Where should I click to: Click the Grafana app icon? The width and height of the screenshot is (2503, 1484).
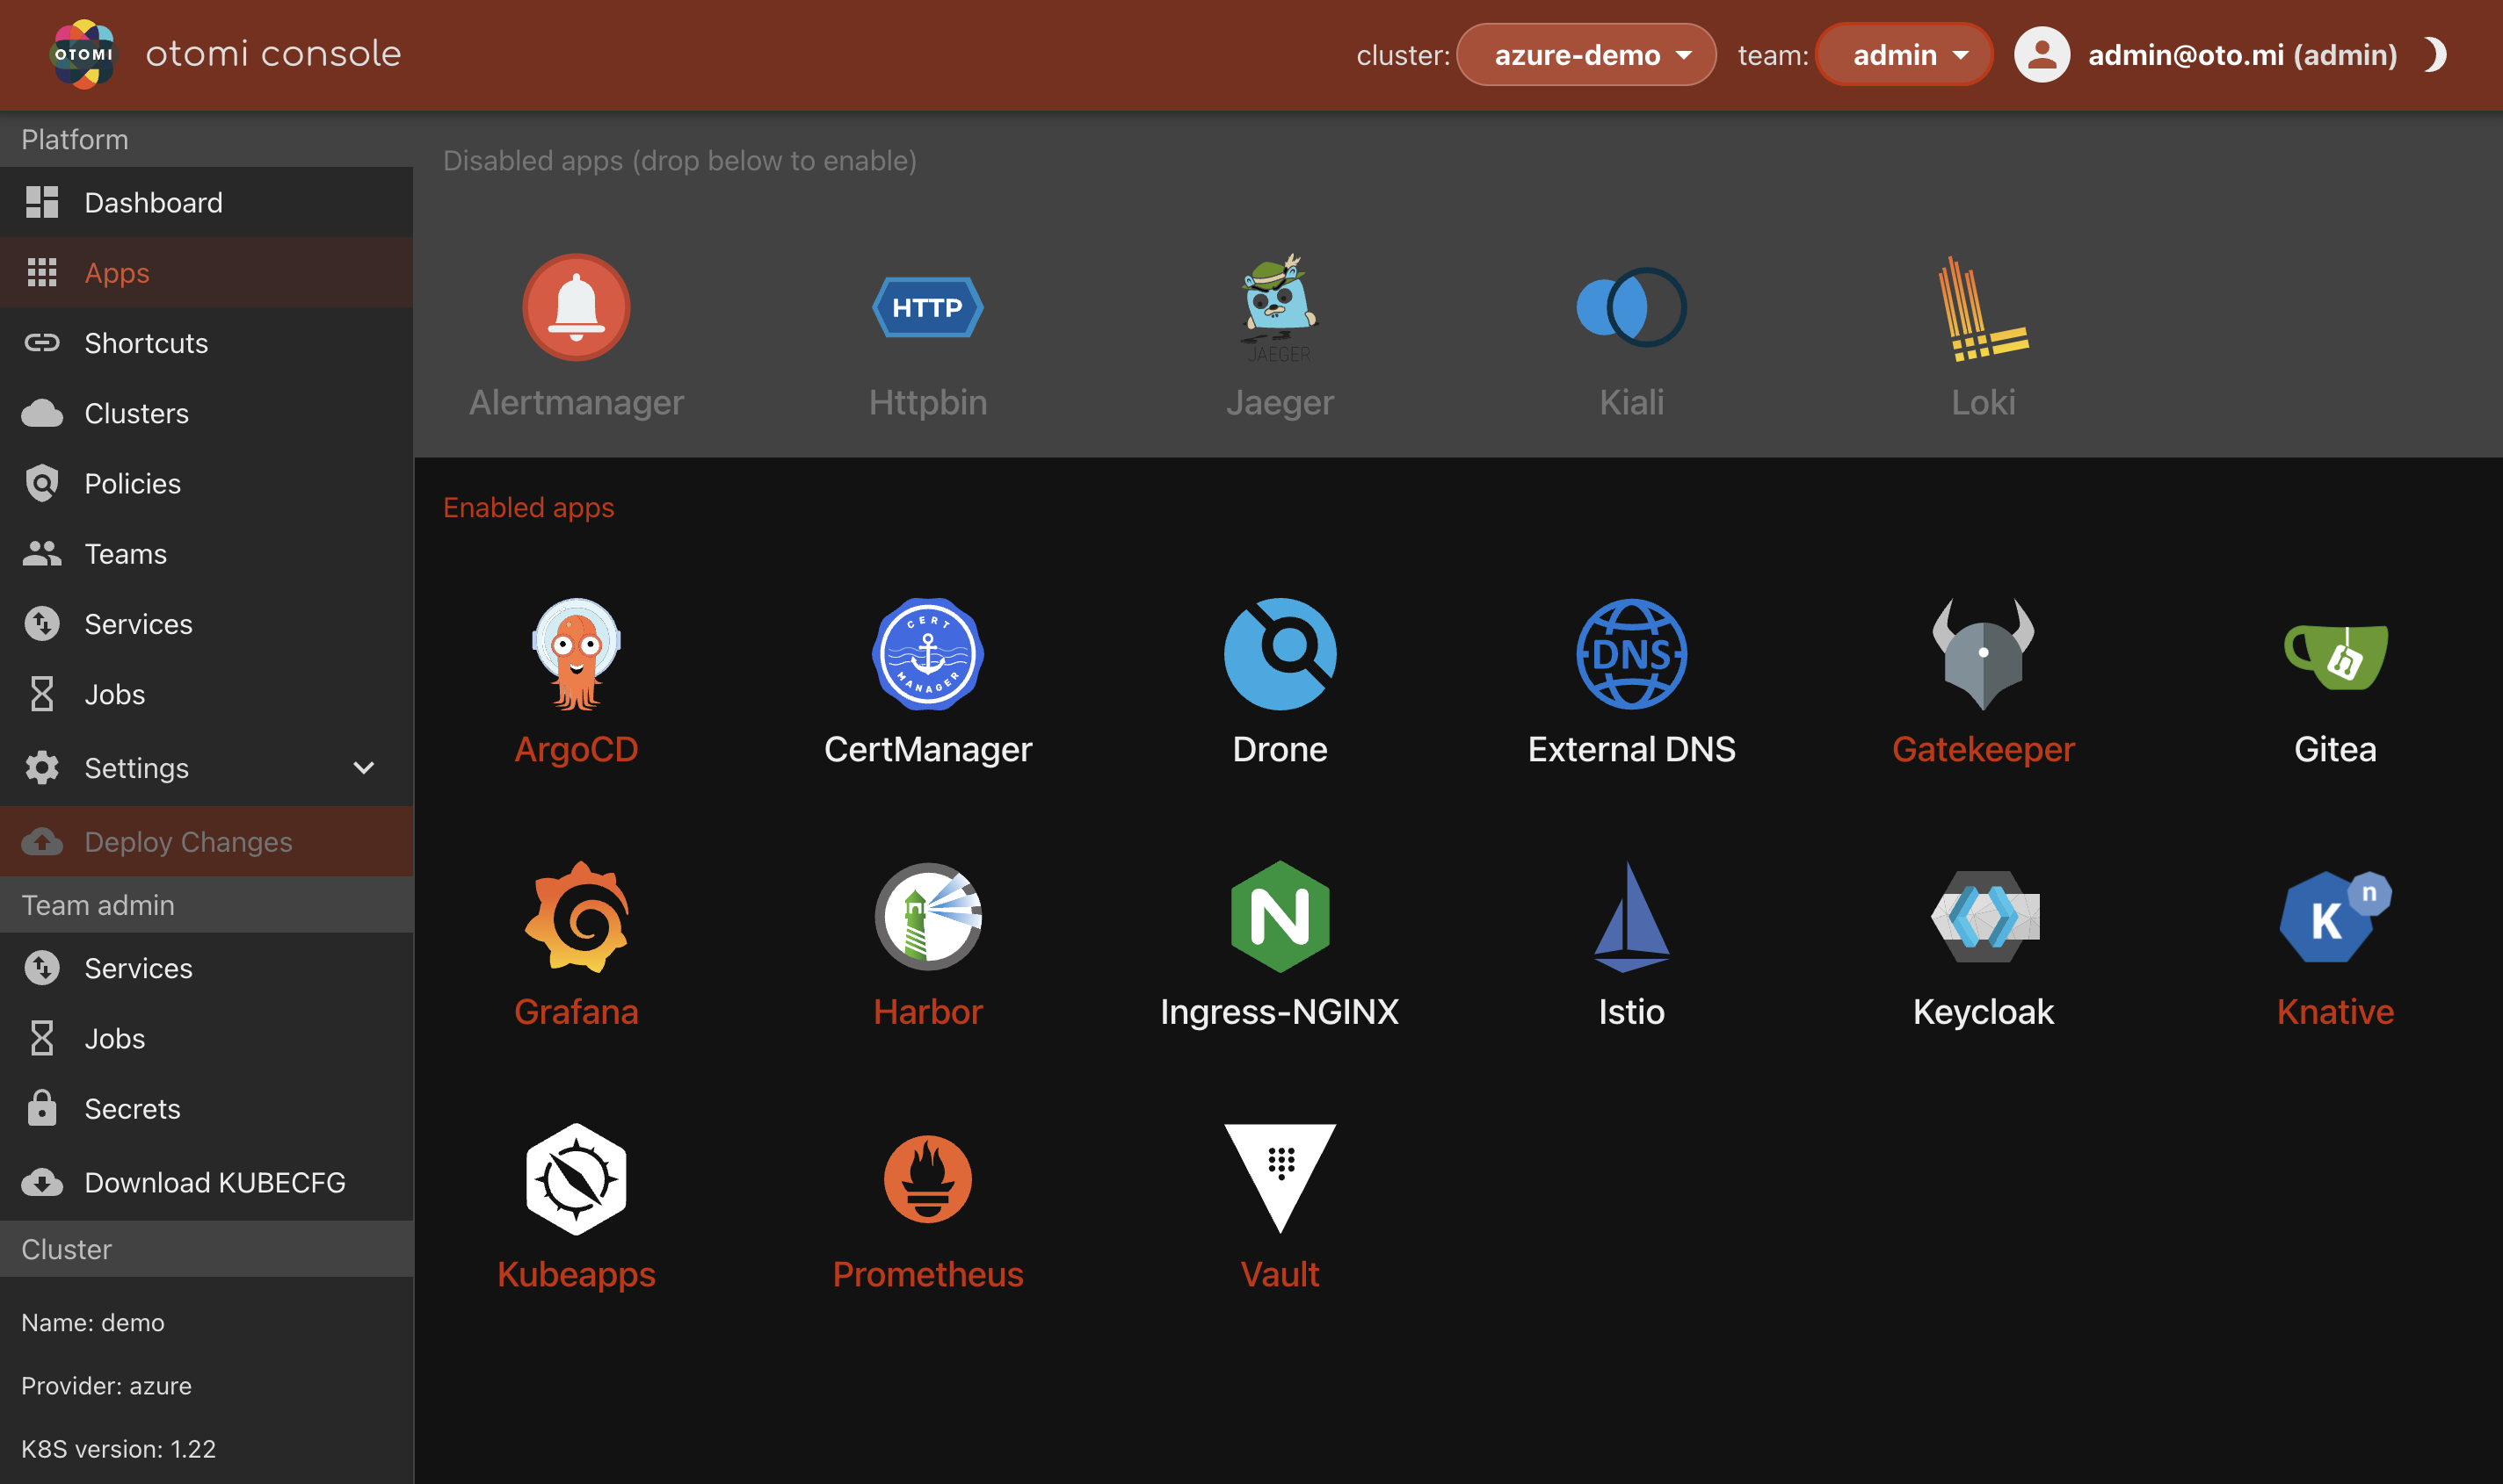coord(576,916)
